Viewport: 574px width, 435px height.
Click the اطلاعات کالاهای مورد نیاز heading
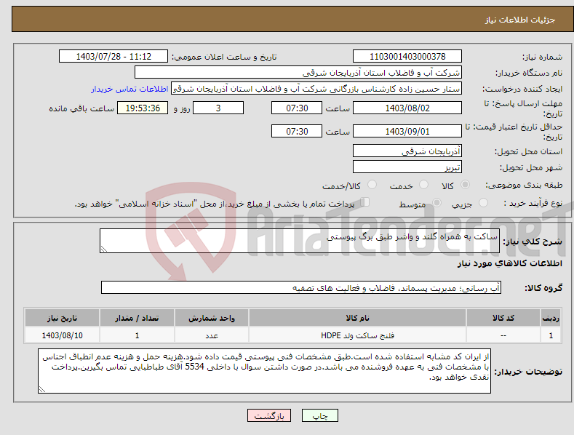509,263
